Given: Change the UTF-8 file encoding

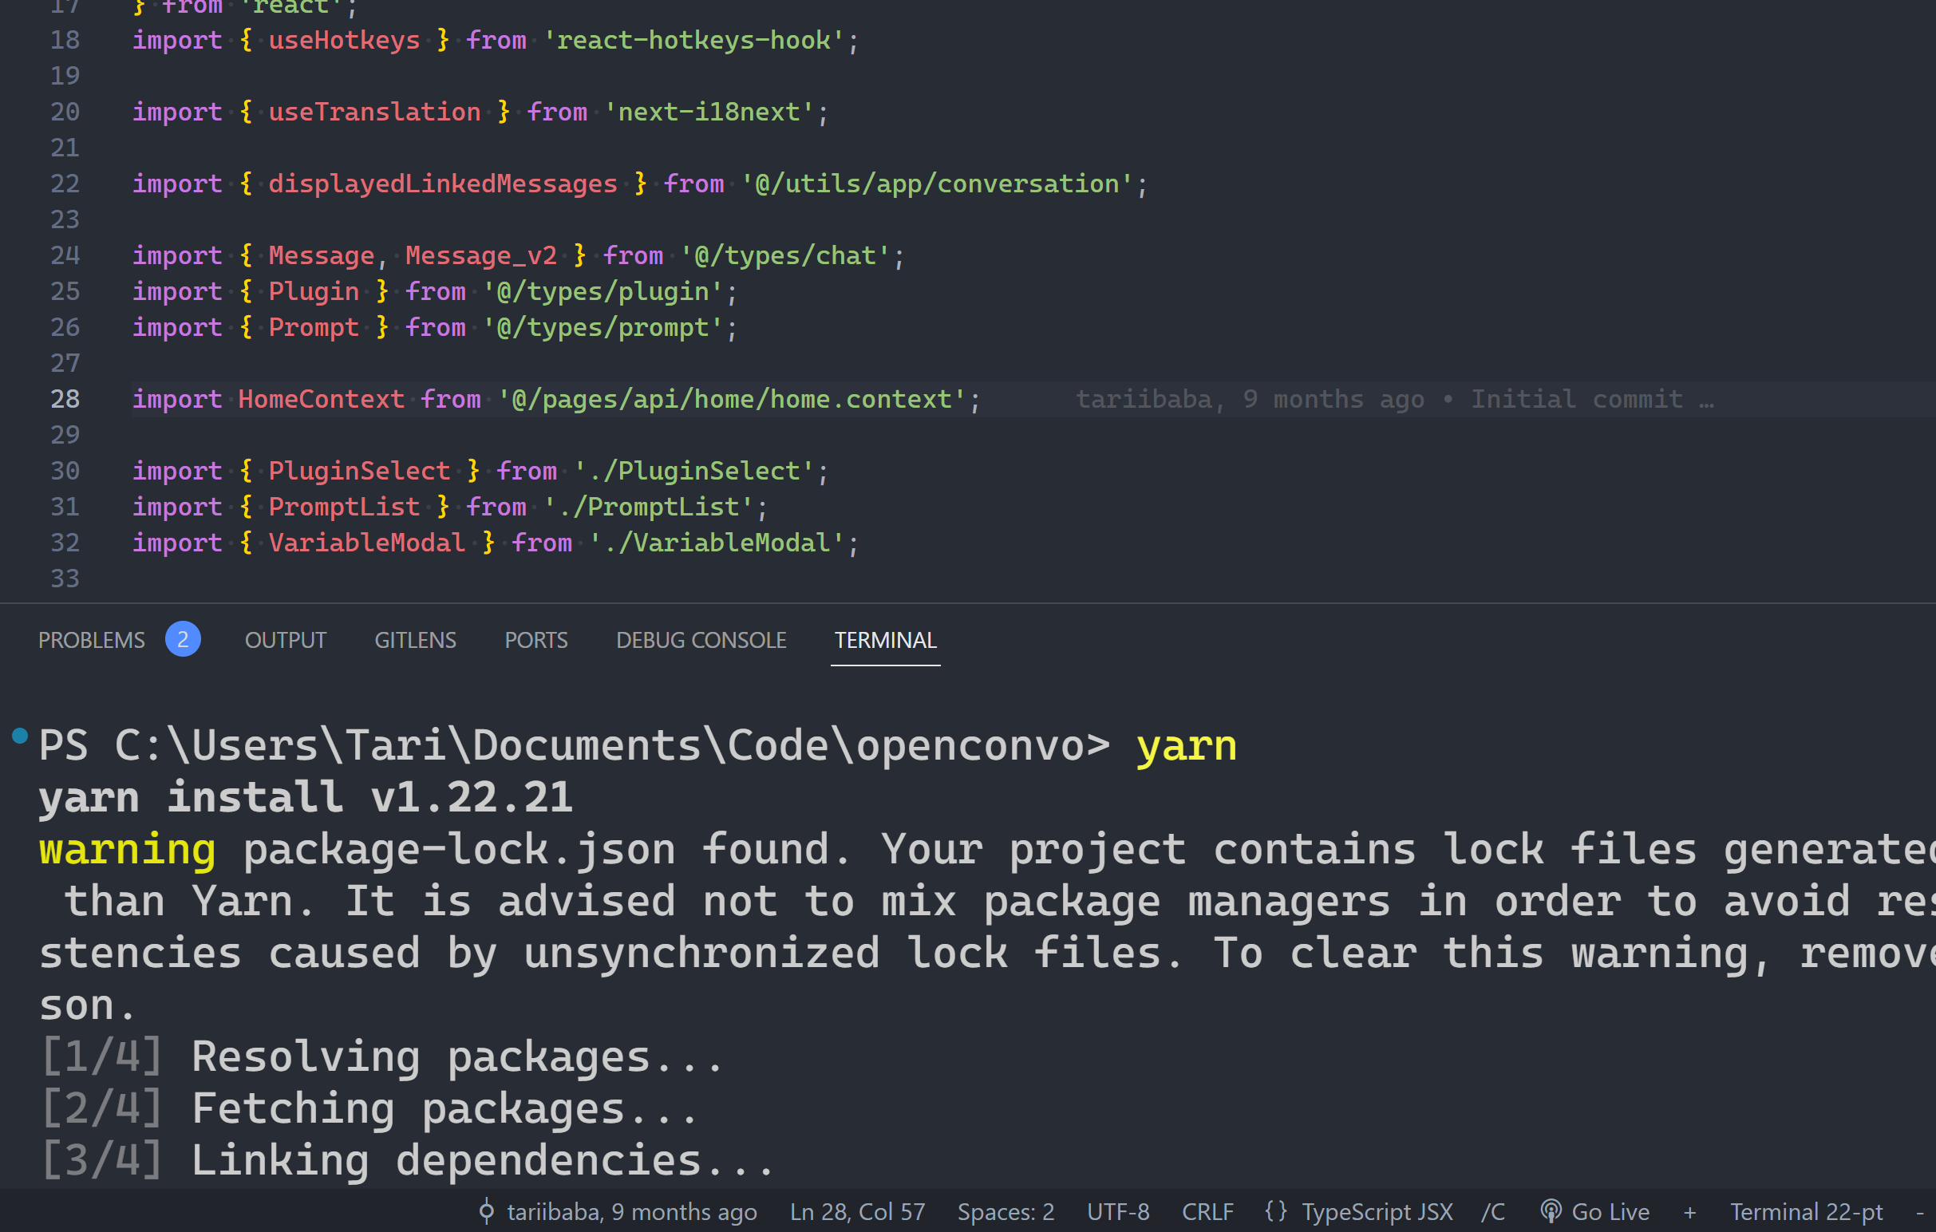Looking at the screenshot, I should coord(1117,1211).
